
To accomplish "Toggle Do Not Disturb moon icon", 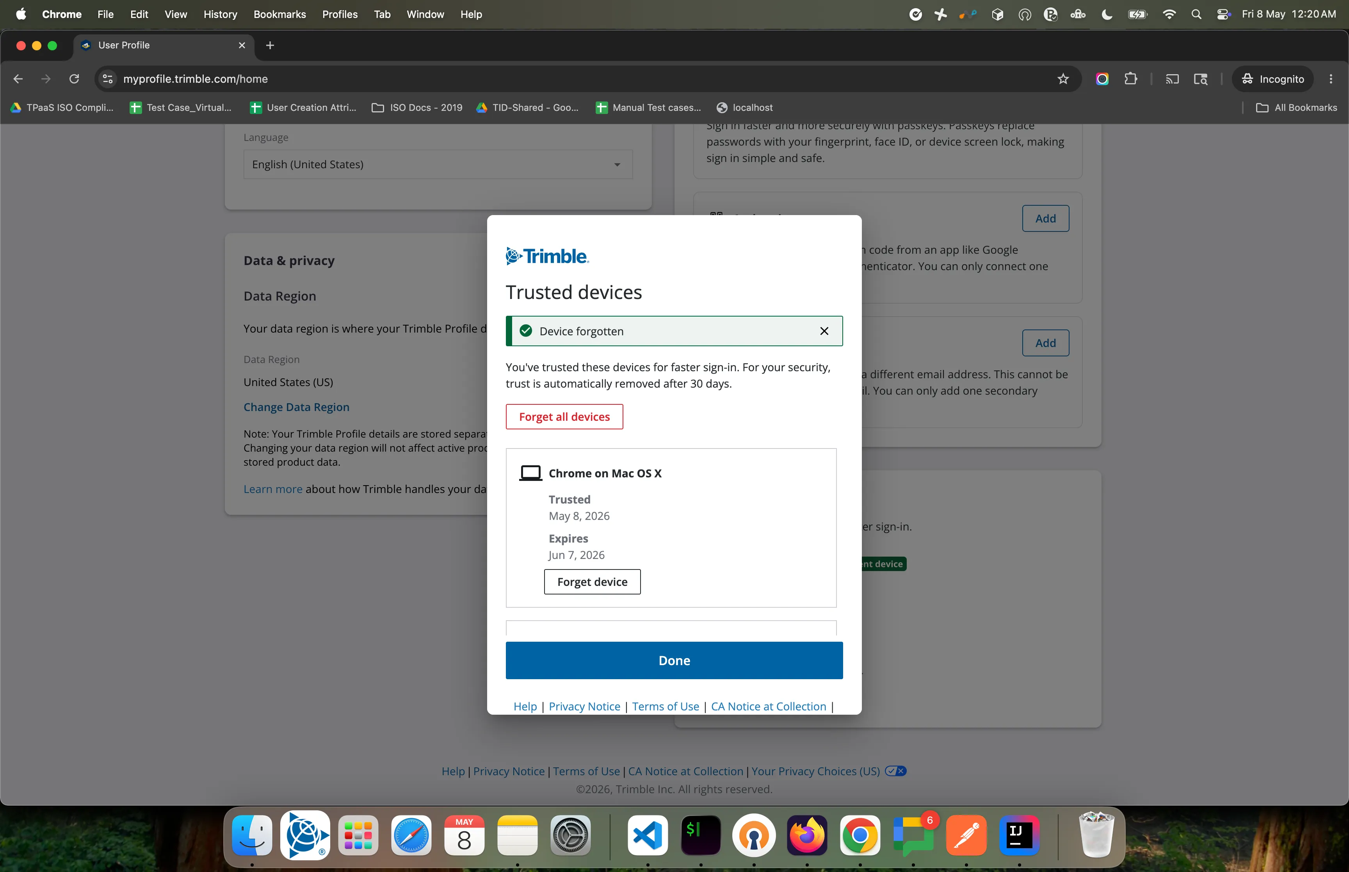I will coord(1107,14).
